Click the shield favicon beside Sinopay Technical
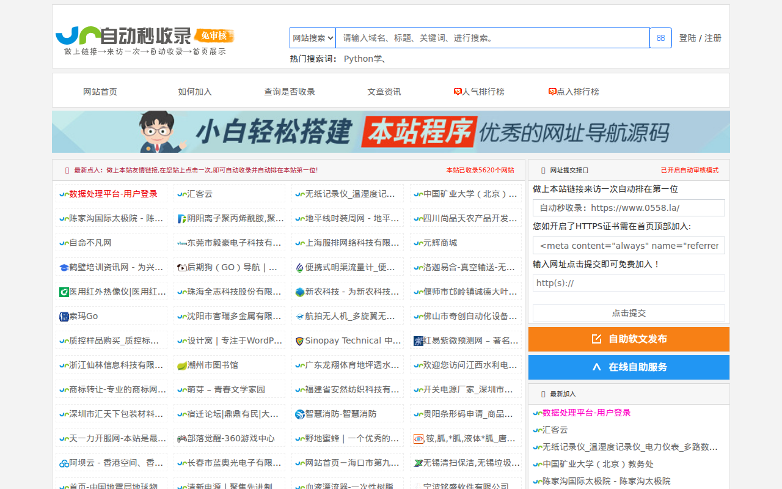This screenshot has height=489, width=782. click(x=299, y=340)
